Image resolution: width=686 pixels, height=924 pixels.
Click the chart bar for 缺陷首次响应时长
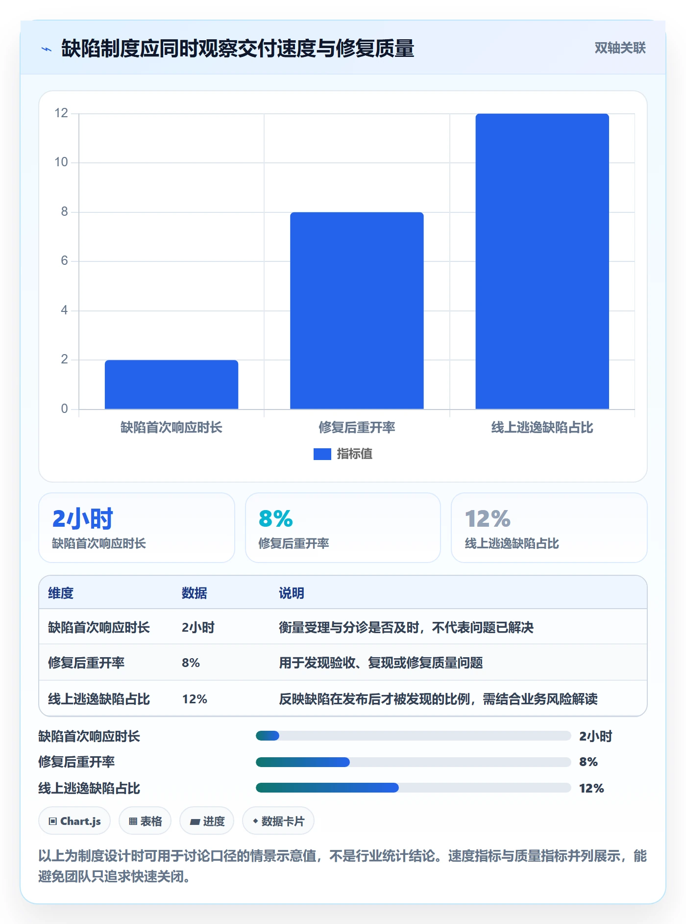click(x=171, y=385)
